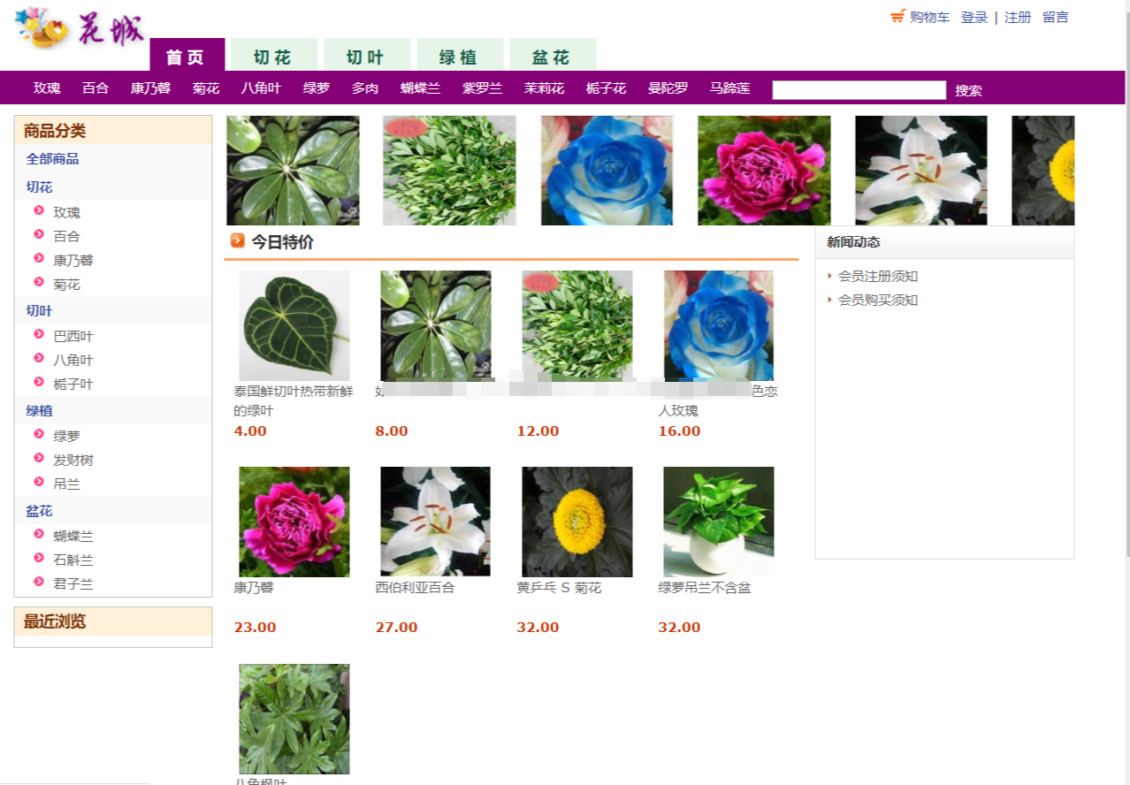
Task: Open the 石斛兰 sidebar category link
Action: pyautogui.click(x=73, y=560)
